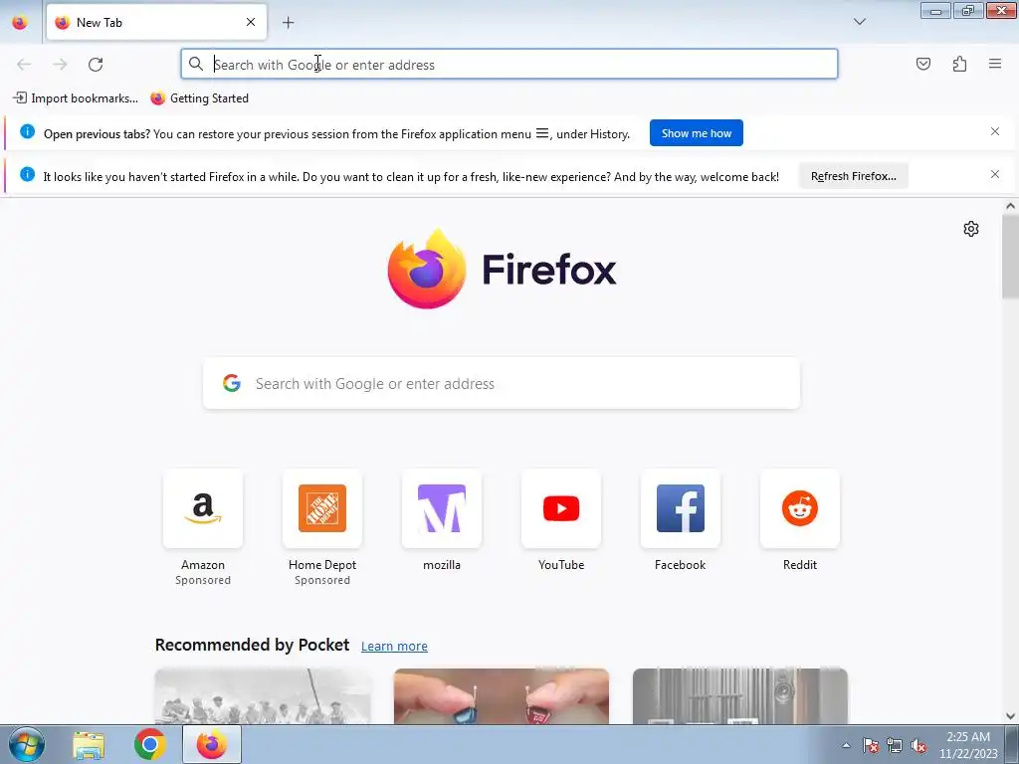The height and width of the screenshot is (764, 1019).
Task: Open the taskbar clock and date
Action: click(x=968, y=745)
